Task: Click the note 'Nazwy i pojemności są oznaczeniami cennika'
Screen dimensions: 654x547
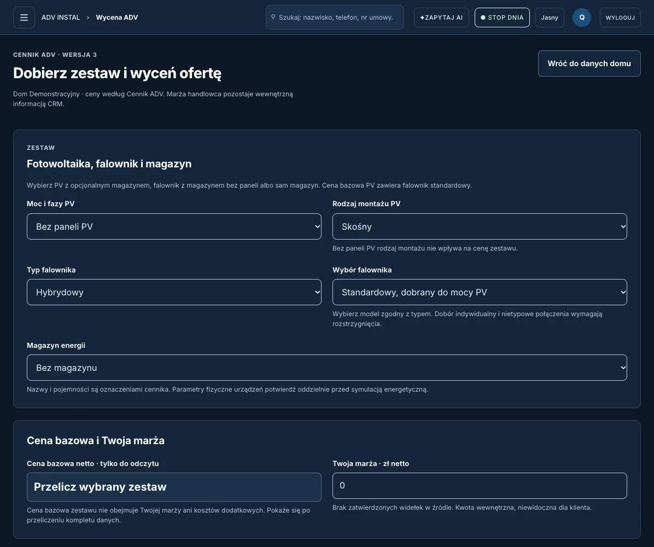Action: click(x=227, y=389)
